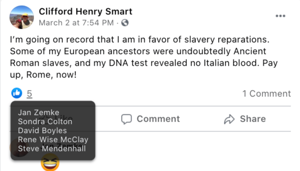Screen dimensions: 300x171
Task: Choose Rene Wise McClay from the reactions list
Action: click(53, 140)
